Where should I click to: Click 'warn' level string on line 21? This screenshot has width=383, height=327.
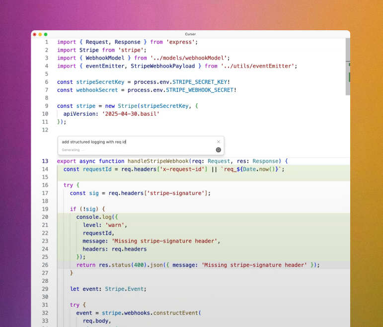pos(115,225)
